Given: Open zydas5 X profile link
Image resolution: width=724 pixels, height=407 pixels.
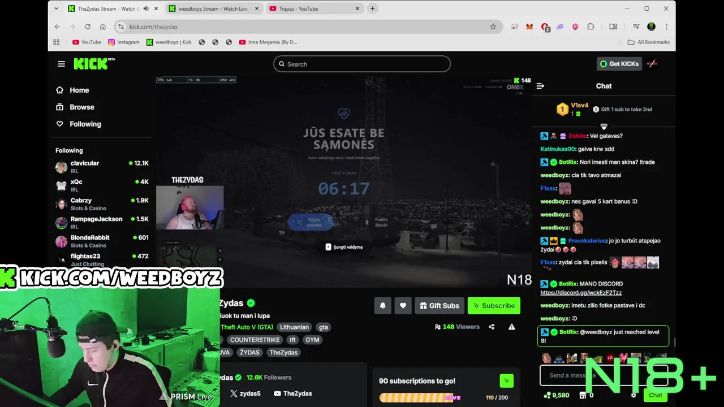Looking at the screenshot, I should 245,393.
